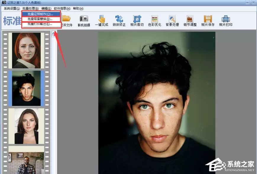Image resolution: width=257 pixels, height=174 pixels.
Task: Open the 软件信息 menu
Action: [x=62, y=9]
